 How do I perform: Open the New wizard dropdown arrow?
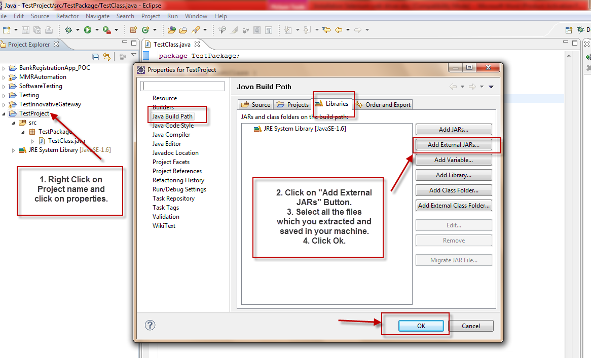[16, 30]
